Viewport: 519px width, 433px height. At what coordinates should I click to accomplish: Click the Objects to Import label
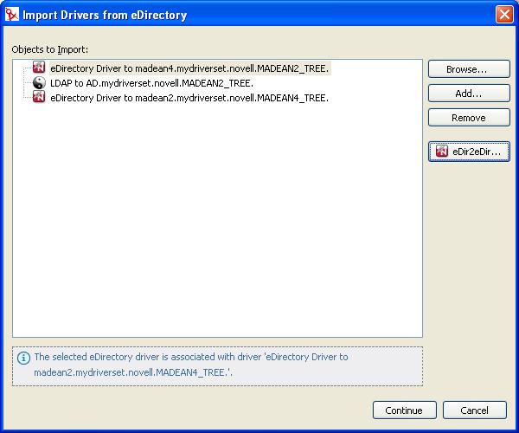50,49
